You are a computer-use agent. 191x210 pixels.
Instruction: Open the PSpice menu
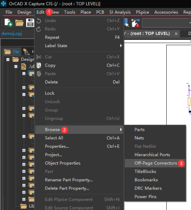point(143,12)
